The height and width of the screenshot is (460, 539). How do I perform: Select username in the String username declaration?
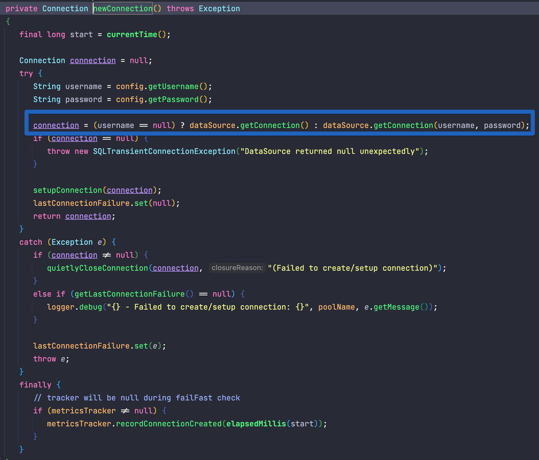pyautogui.click(x=83, y=86)
